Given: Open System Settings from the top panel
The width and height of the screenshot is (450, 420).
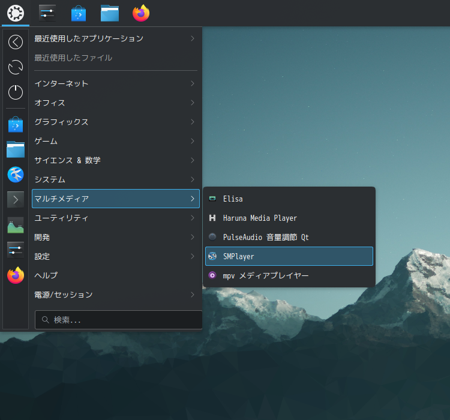Looking at the screenshot, I should click(x=47, y=13).
